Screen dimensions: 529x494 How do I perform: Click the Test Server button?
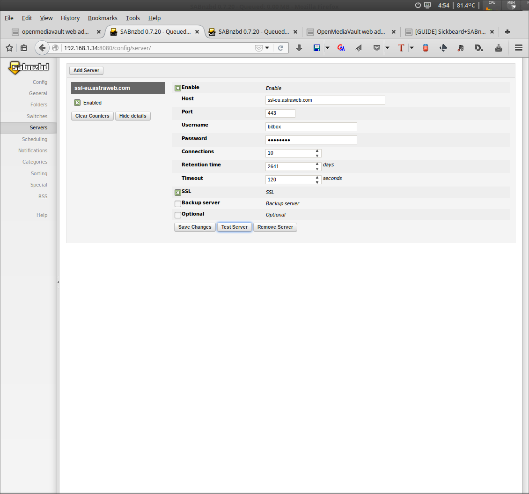point(234,227)
